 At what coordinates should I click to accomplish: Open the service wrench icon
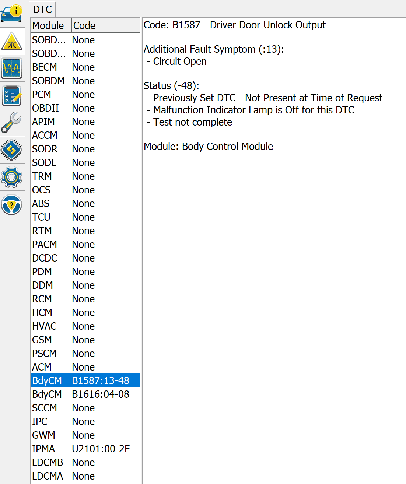click(12, 123)
